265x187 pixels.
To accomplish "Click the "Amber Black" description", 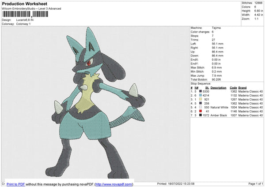I will (x=219, y=115).
